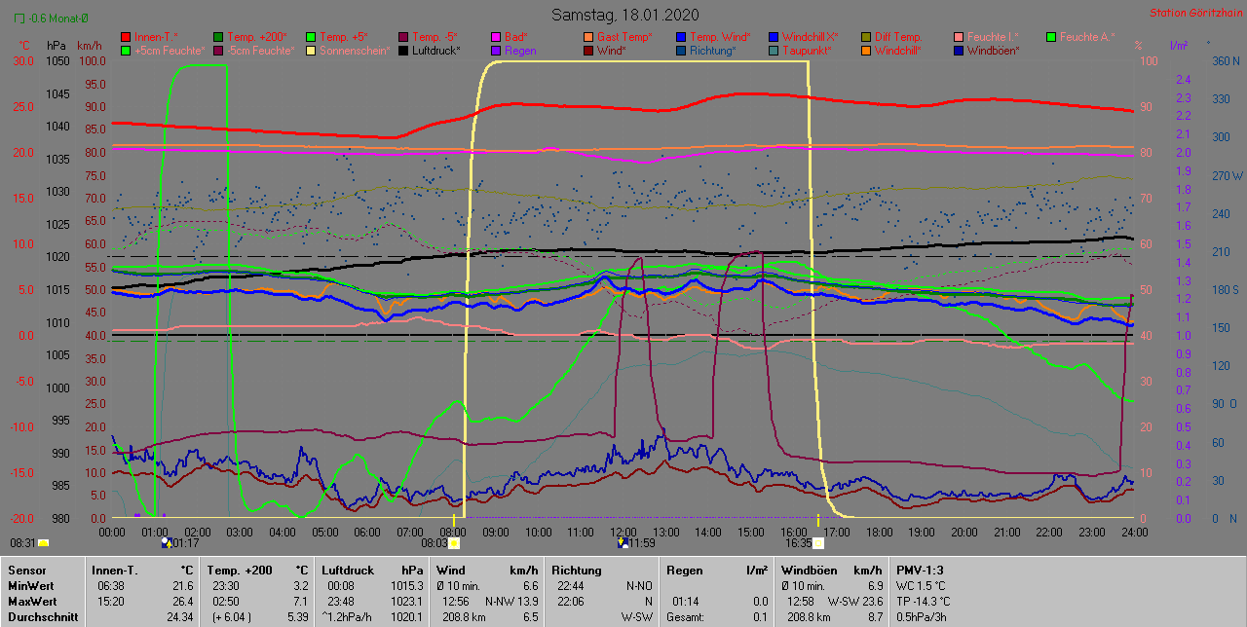1247x627 pixels.
Task: Click the l/m² axis unit label
Action: (x=1178, y=46)
